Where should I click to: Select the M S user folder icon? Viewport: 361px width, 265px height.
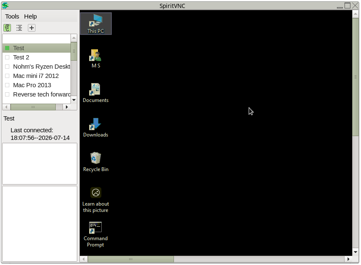[x=96, y=59]
